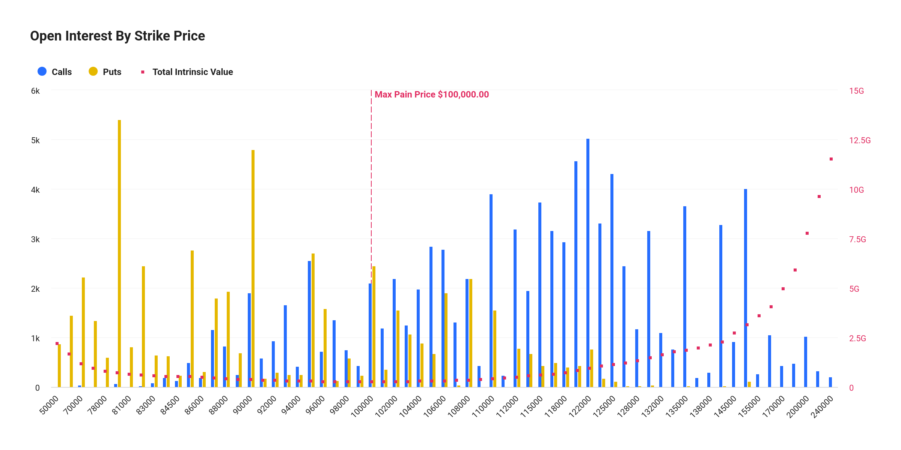Viewport: 901px width, 450px height.
Task: Click the pink Total Intrinsic Value square icon
Action: [x=143, y=71]
